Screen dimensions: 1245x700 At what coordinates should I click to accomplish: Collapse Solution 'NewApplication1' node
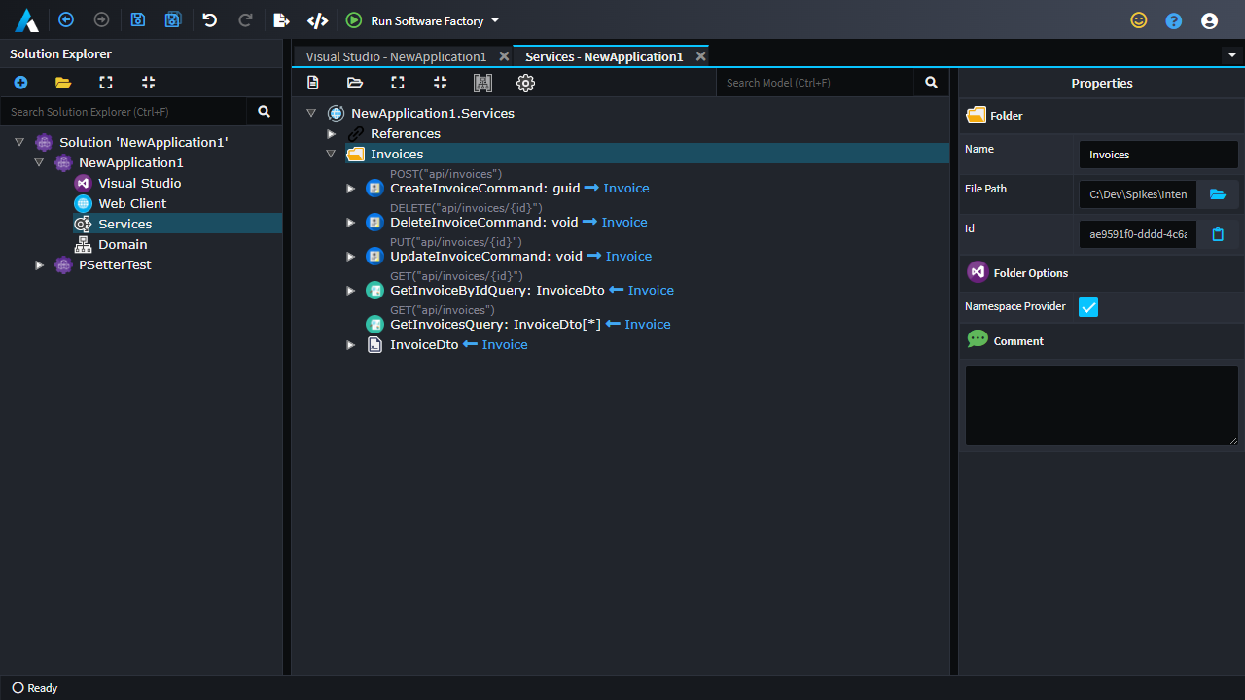(x=18, y=142)
